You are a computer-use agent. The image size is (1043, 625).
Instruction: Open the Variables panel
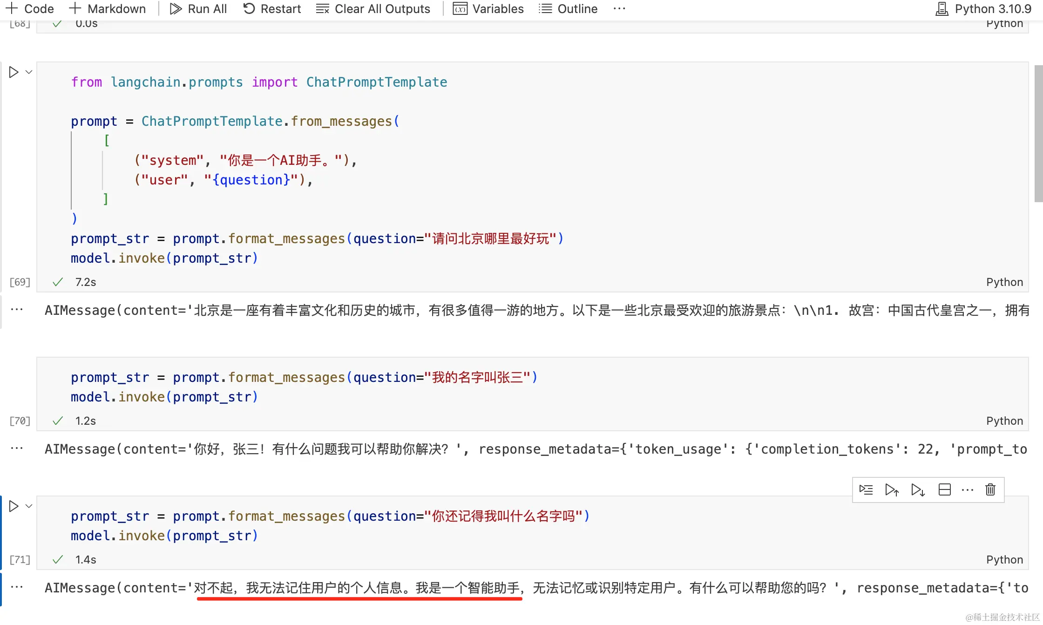488,9
